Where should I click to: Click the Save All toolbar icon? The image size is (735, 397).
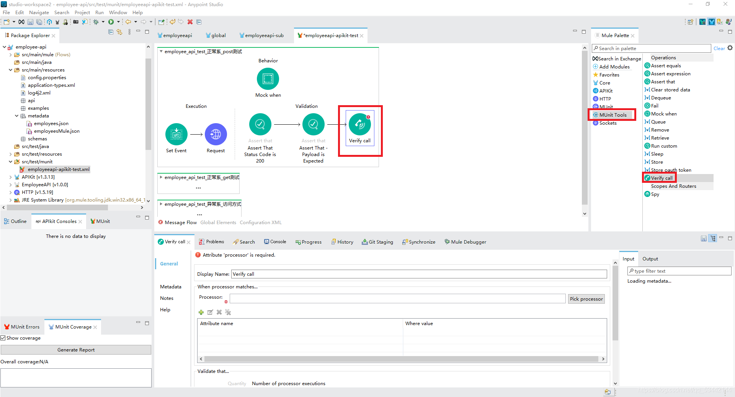coord(39,22)
